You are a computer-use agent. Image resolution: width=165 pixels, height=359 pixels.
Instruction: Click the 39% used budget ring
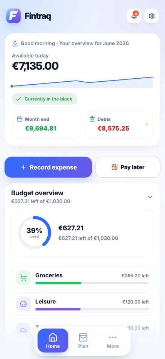point(34,233)
